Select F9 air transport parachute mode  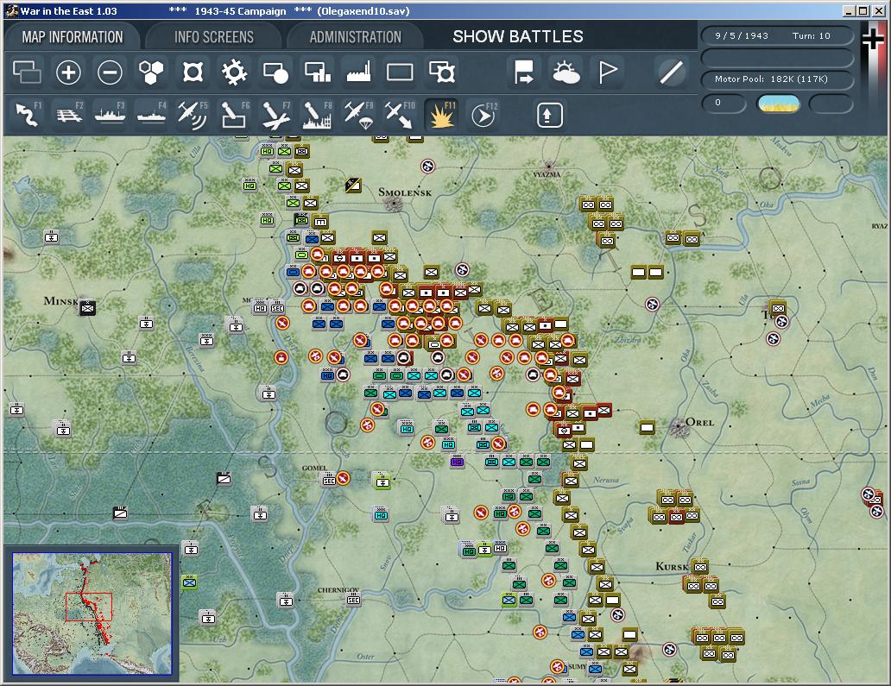click(x=358, y=114)
